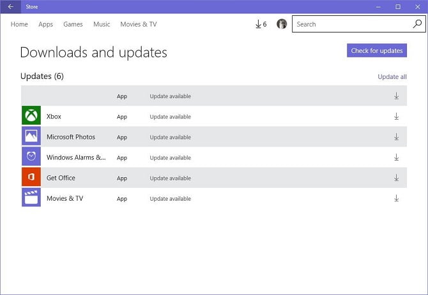Click Update available status for Xbox
This screenshot has height=295, width=428.
pyautogui.click(x=170, y=117)
